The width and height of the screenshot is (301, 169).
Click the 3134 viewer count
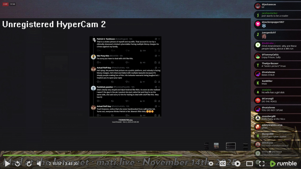[x=13, y=4]
